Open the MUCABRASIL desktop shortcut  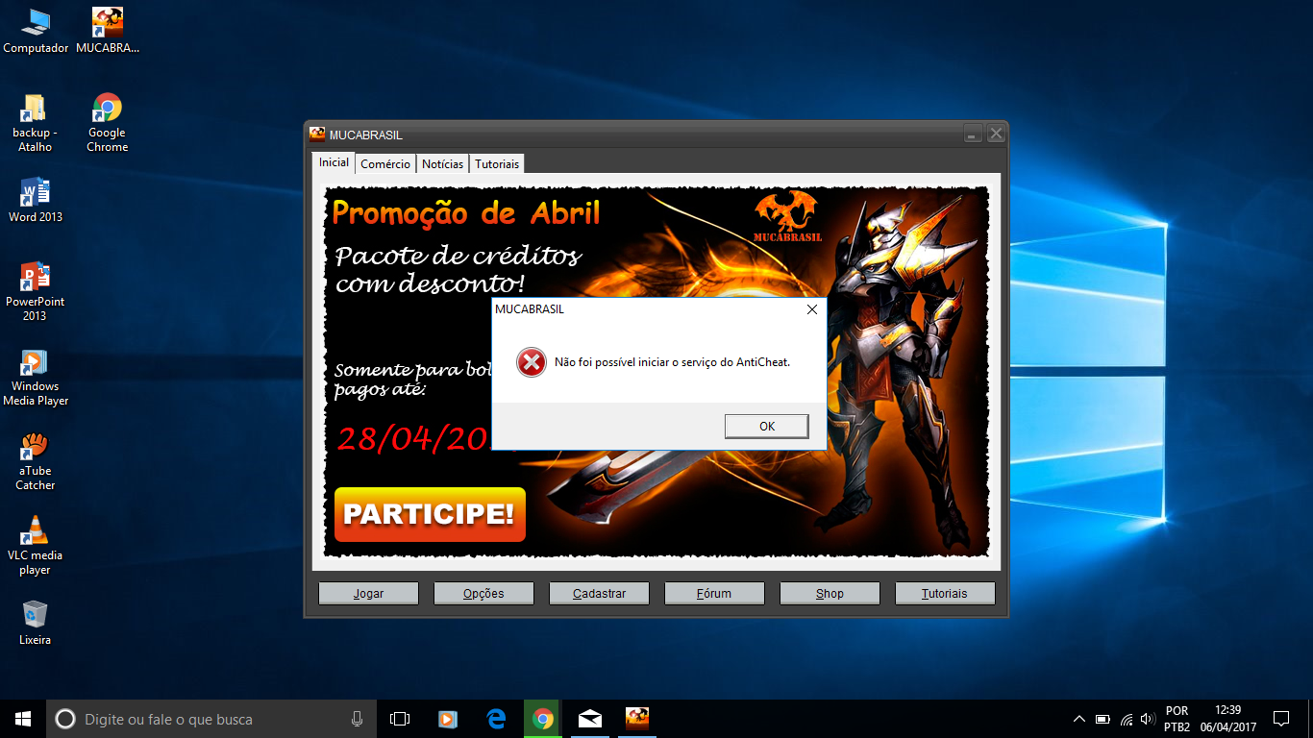[x=108, y=30]
